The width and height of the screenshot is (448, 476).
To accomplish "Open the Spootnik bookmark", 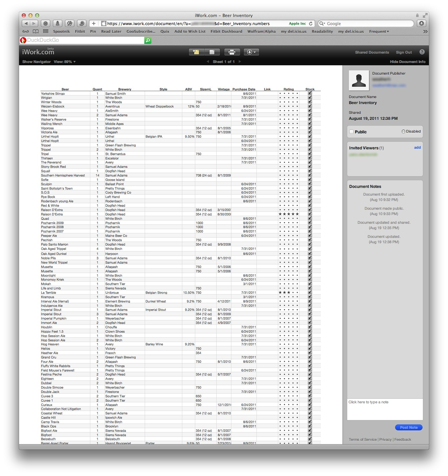I will (x=61, y=31).
